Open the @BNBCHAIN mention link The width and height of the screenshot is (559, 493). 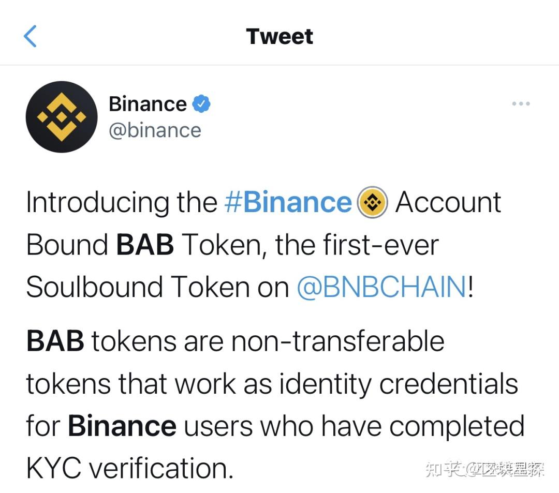click(x=381, y=287)
